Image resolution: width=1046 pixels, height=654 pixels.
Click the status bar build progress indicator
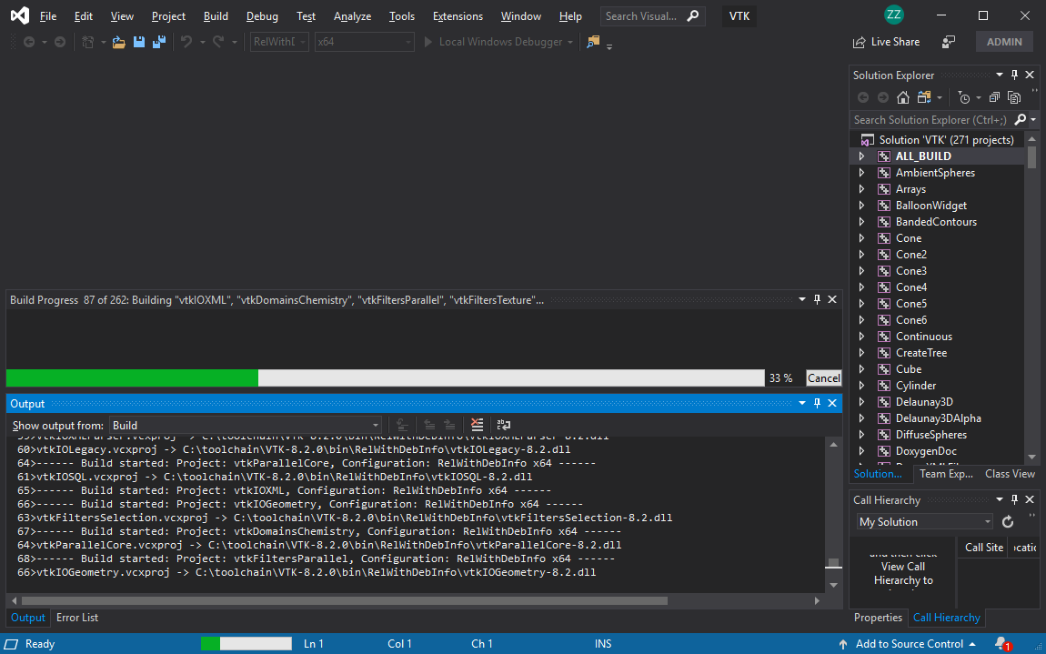tap(246, 644)
